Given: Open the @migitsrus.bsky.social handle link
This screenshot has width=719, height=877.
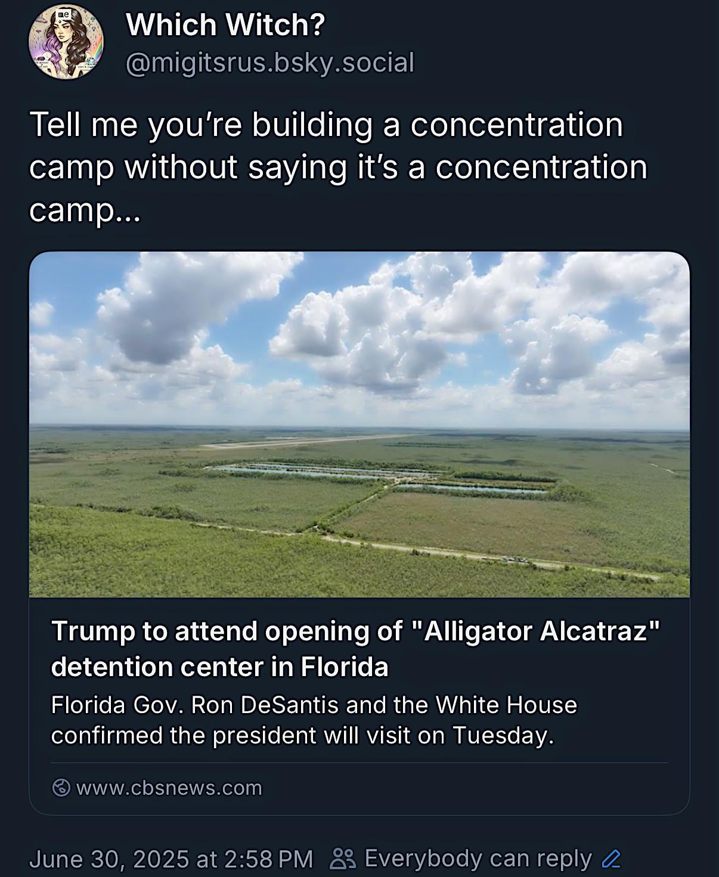Looking at the screenshot, I should point(269,63).
